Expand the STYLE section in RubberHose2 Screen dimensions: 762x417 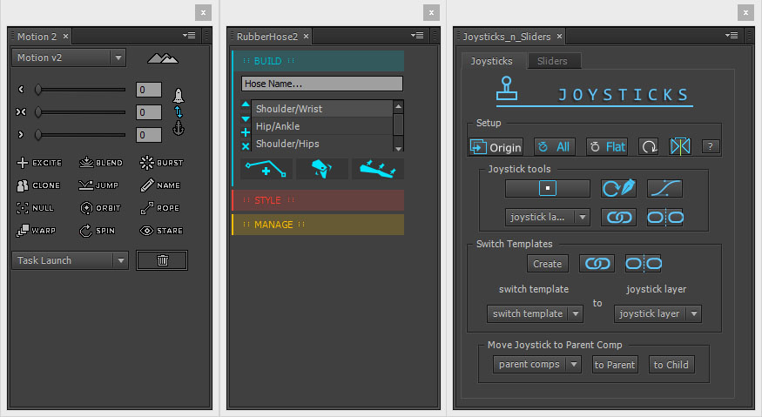tap(317, 200)
